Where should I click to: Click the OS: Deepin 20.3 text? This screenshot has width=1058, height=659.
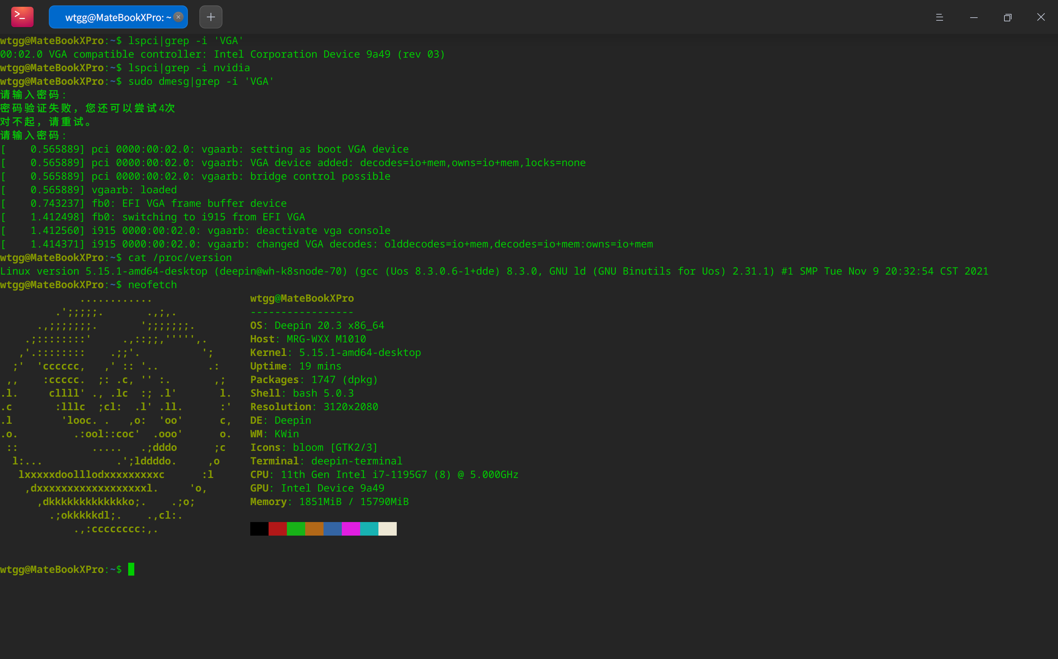tap(317, 325)
